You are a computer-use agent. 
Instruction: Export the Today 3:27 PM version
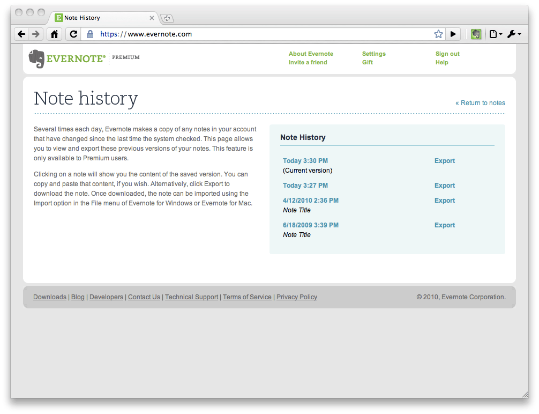[x=445, y=186]
